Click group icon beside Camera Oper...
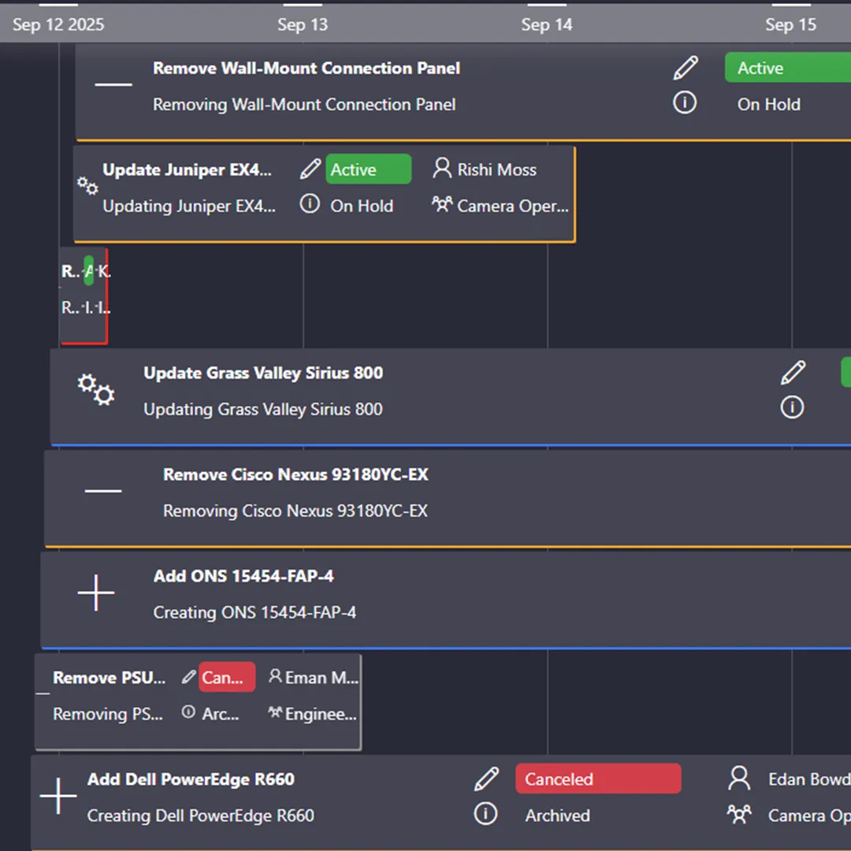Viewport: 851px width, 851px height. [442, 204]
